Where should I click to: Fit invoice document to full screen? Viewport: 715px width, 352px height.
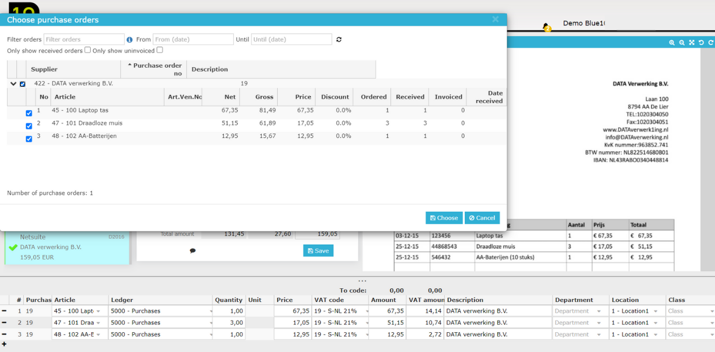(x=691, y=42)
